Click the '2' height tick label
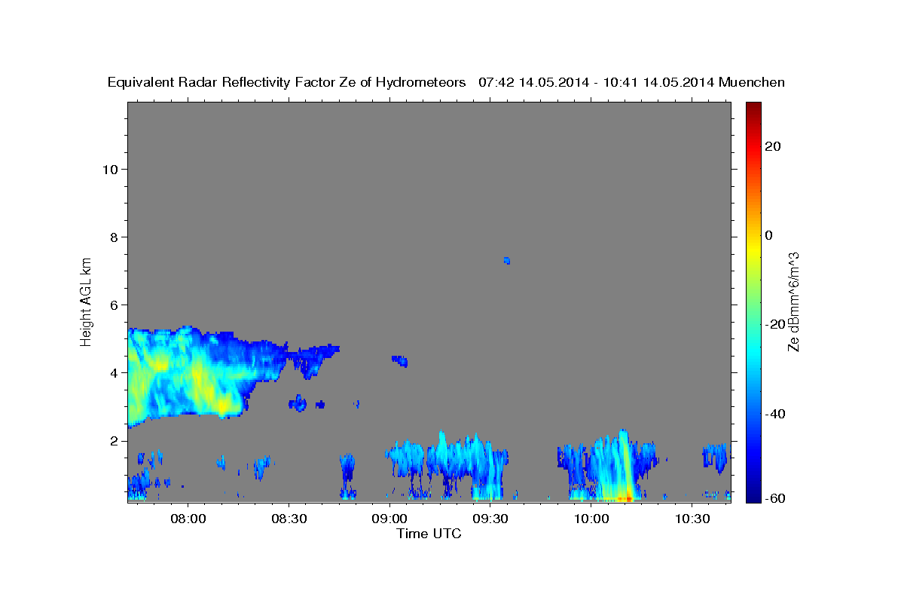 (115, 441)
